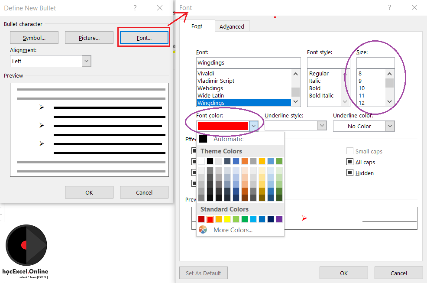Select the Font tab
Viewport: 427px width, 283px height.
coord(197,26)
